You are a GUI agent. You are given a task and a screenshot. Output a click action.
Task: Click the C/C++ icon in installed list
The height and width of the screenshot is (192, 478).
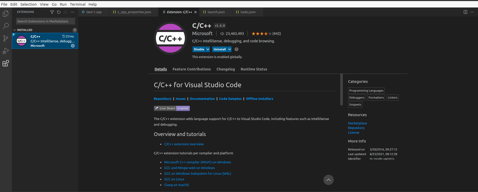click(21, 41)
